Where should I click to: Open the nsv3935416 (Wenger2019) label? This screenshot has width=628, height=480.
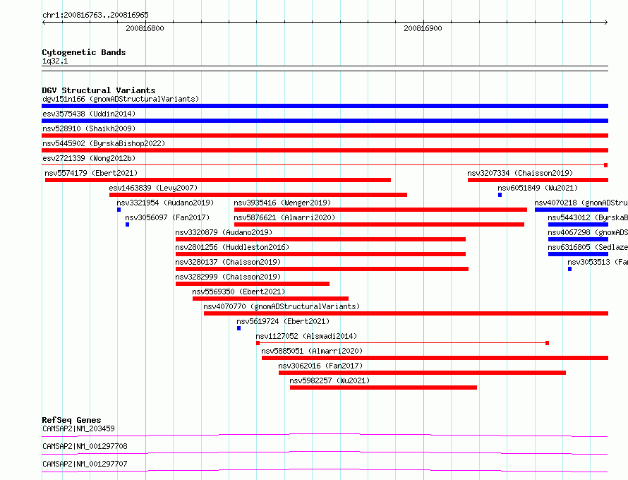point(282,203)
